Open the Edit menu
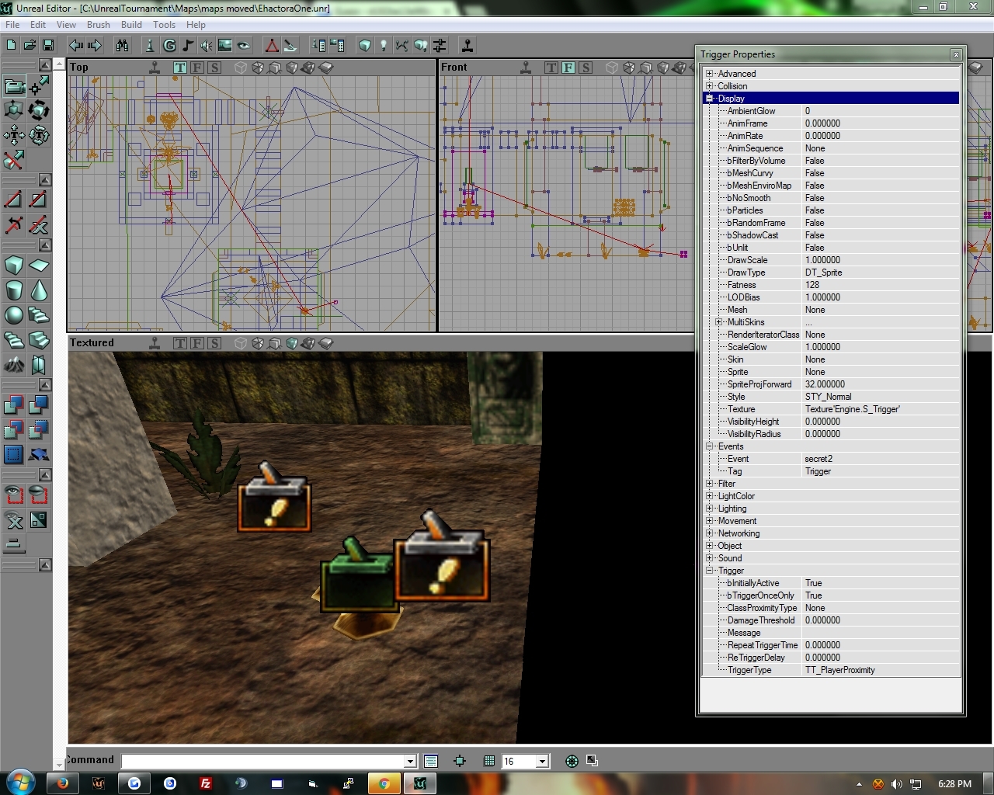 (38, 25)
